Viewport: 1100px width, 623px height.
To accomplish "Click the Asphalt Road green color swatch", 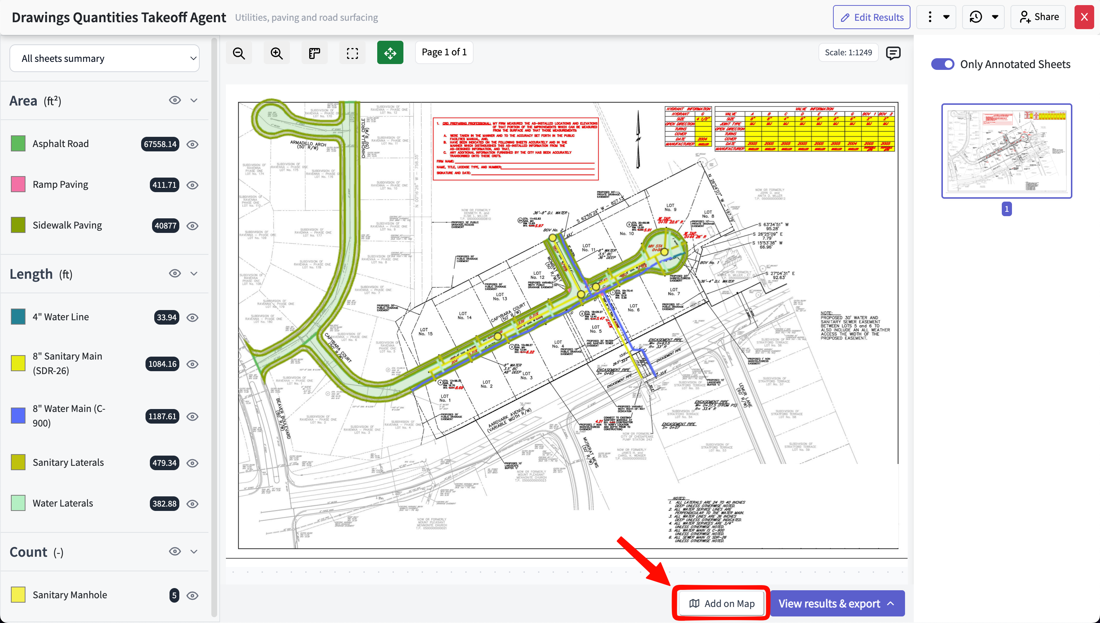I will click(x=18, y=143).
